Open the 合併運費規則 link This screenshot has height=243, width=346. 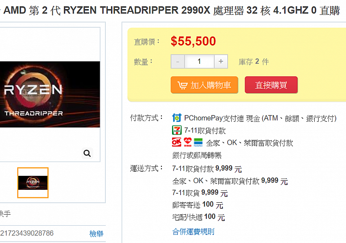[193, 231]
